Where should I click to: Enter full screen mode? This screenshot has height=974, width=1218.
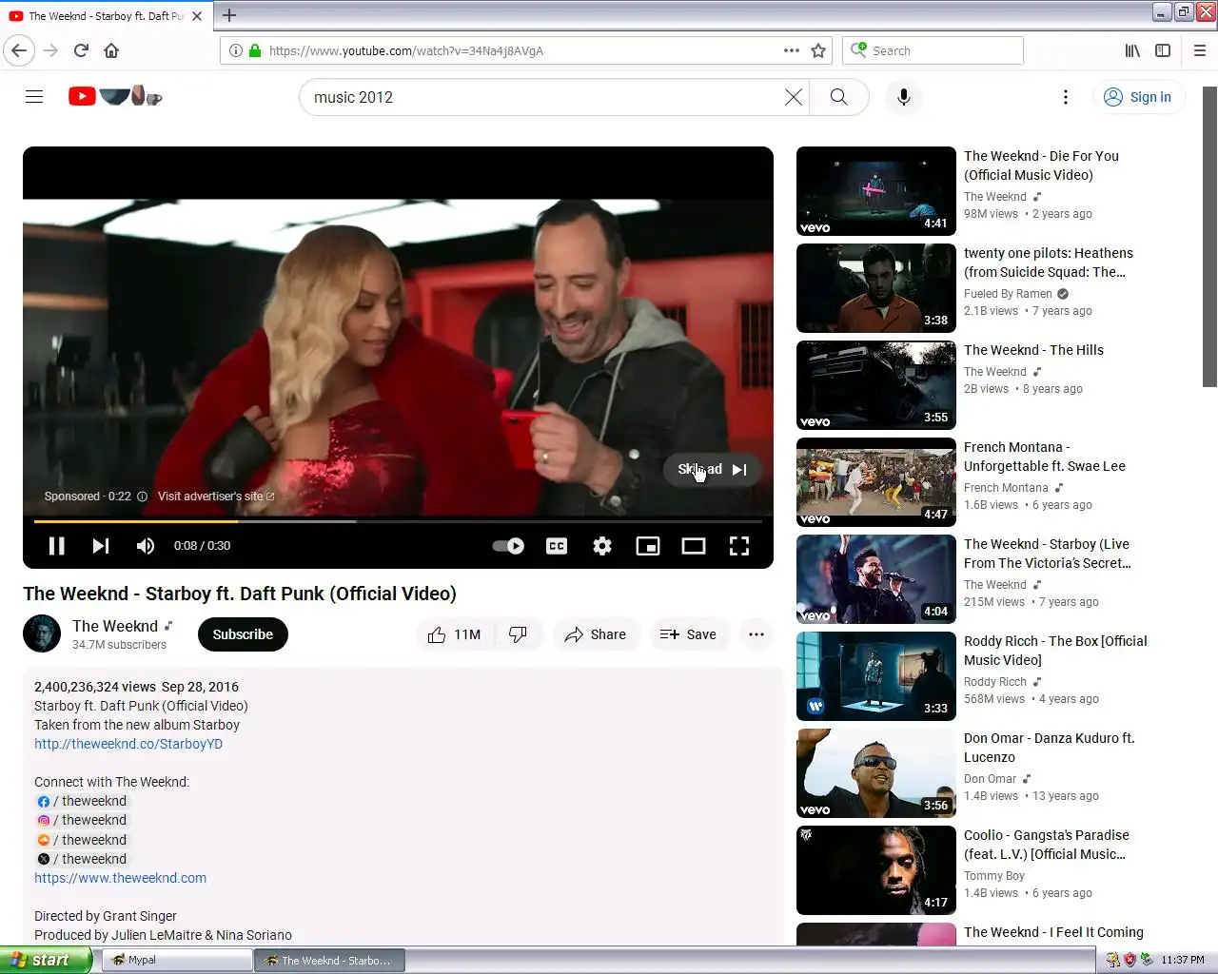(x=739, y=546)
